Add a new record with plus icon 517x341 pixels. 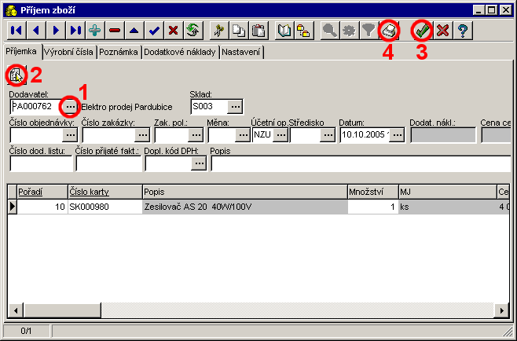tap(95, 31)
